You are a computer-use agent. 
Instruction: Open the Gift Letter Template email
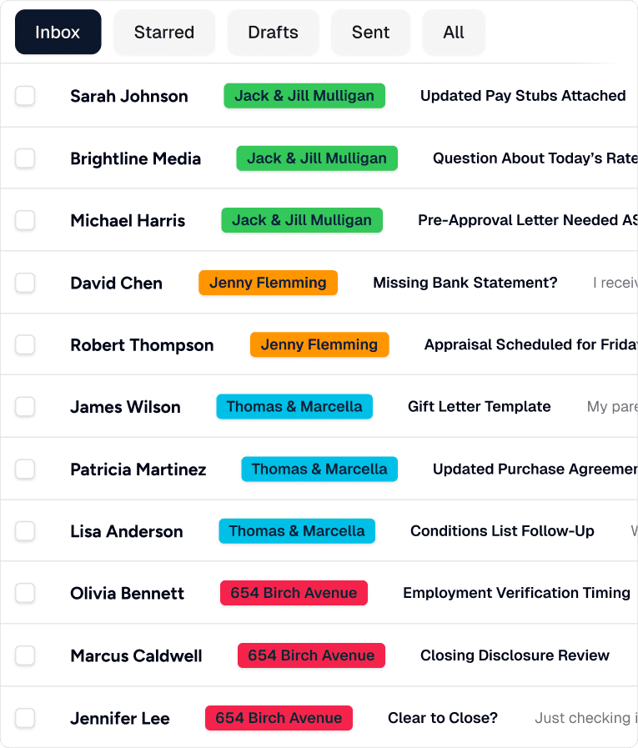point(479,407)
